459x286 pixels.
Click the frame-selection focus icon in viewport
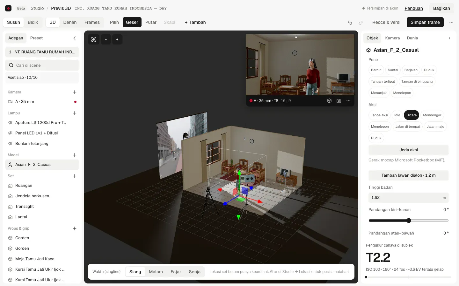tap(94, 39)
